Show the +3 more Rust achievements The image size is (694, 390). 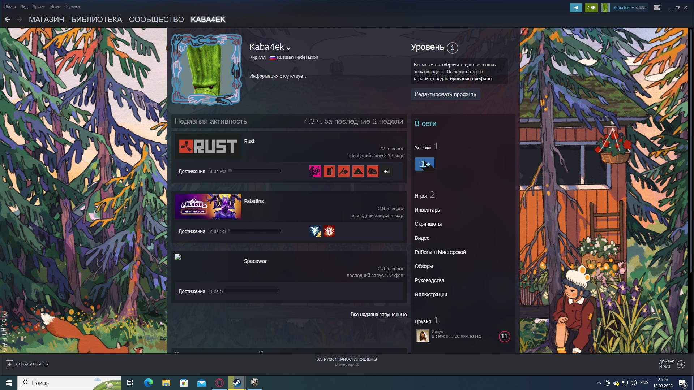pyautogui.click(x=387, y=171)
